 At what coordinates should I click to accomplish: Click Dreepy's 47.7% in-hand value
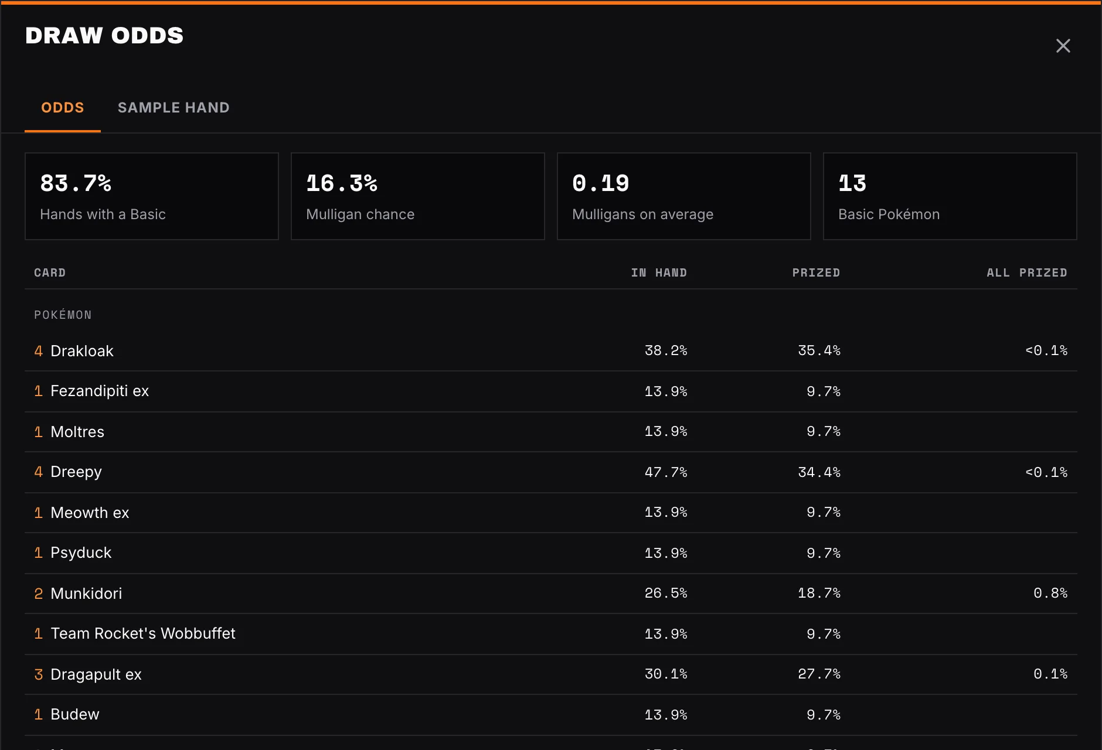coord(666,472)
